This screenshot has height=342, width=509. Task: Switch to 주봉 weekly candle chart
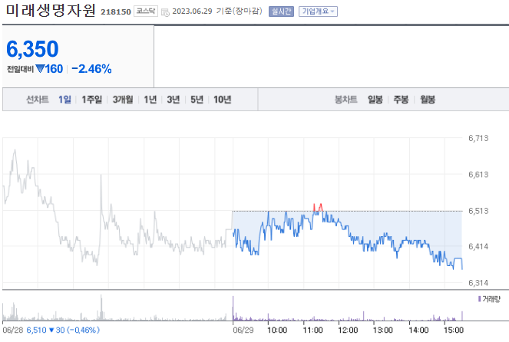click(x=401, y=100)
